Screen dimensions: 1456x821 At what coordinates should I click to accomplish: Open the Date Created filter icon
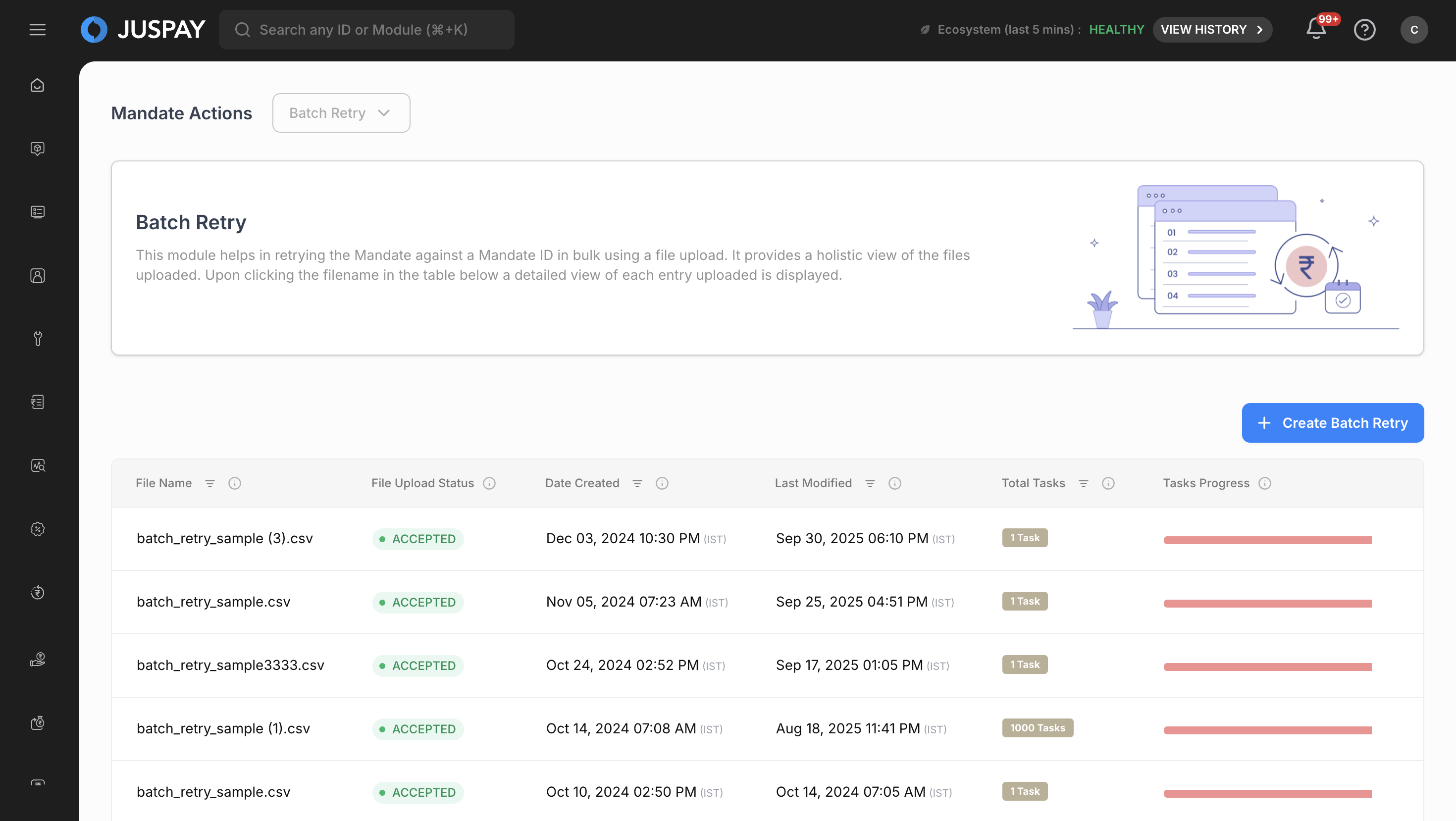637,483
